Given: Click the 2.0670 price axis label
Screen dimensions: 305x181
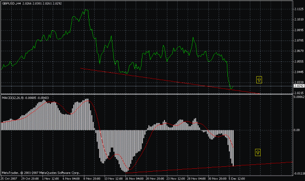Looking at the screenshot, I should [x=299, y=51].
